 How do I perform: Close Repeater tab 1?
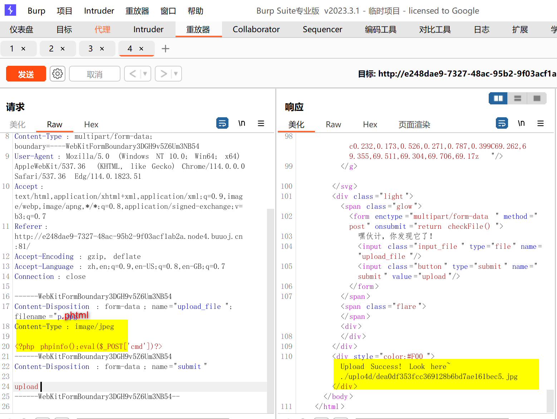coord(23,49)
